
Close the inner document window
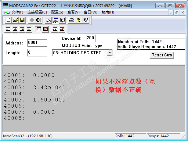[183, 12]
